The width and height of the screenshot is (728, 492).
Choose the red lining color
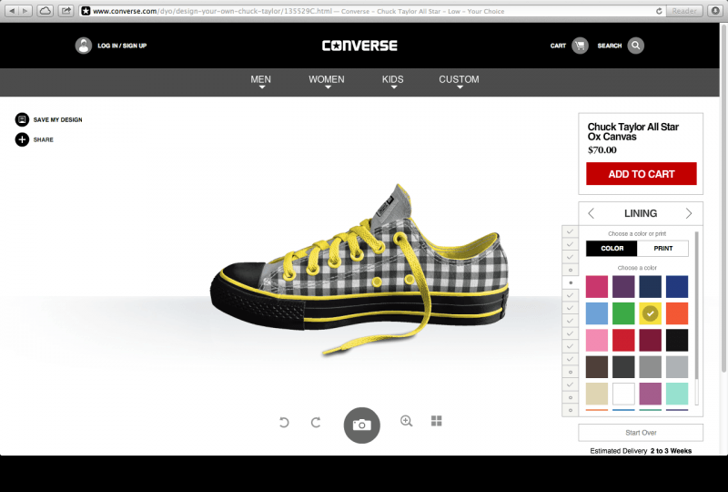tap(623, 340)
